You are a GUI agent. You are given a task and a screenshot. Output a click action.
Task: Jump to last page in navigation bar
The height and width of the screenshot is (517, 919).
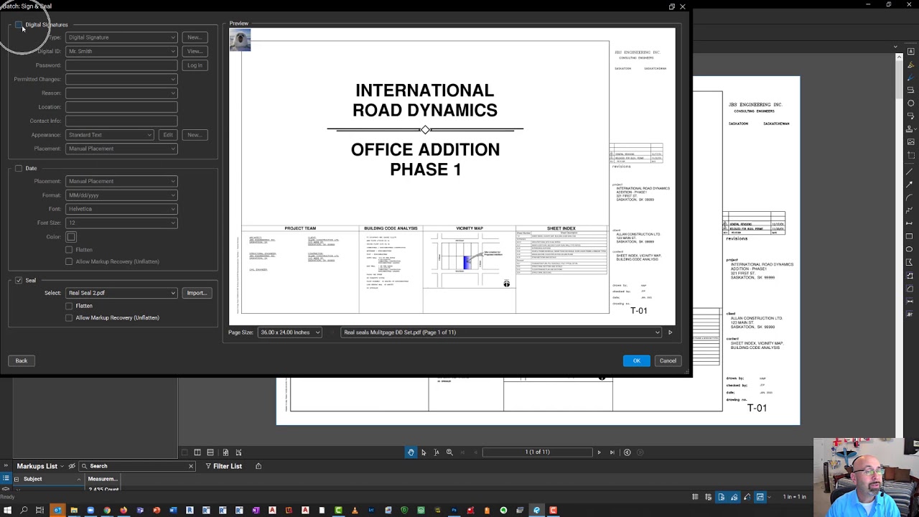[x=612, y=452]
